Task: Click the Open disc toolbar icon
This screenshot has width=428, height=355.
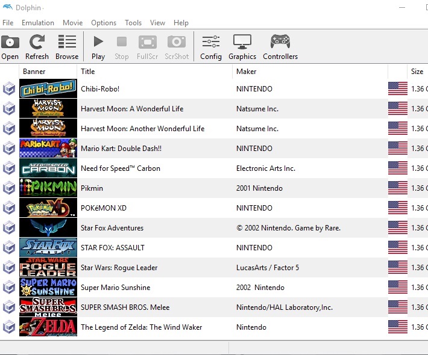Action: 10,48
